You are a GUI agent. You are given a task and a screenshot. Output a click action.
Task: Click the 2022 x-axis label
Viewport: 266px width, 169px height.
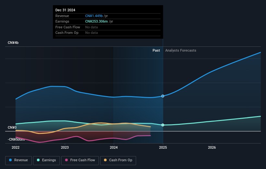point(16,147)
